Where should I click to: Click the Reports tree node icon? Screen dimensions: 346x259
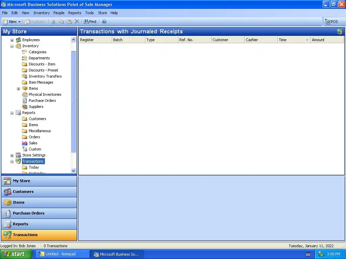(18, 113)
